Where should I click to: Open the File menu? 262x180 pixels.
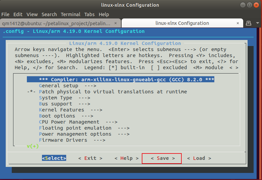click(x=5, y=14)
